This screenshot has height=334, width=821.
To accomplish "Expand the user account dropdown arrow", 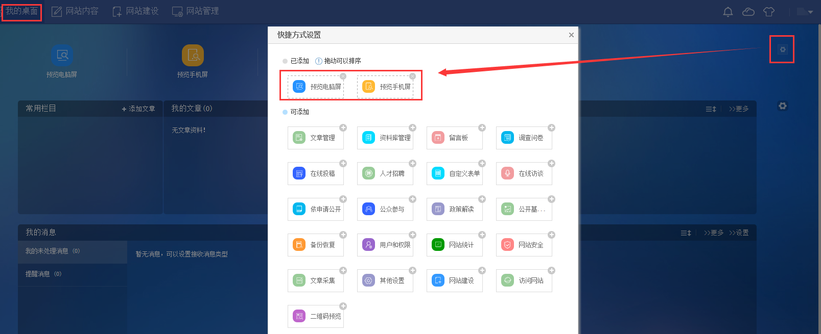I will coord(810,12).
